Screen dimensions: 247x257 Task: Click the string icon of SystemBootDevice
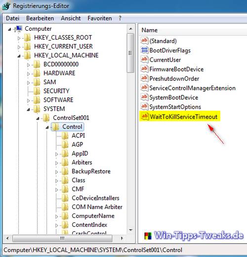click(144, 97)
